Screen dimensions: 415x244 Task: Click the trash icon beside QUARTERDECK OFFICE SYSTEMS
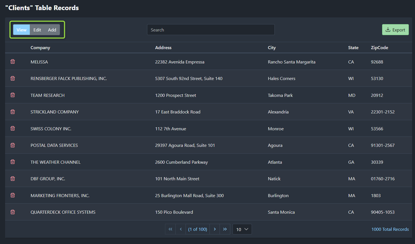pos(12,212)
